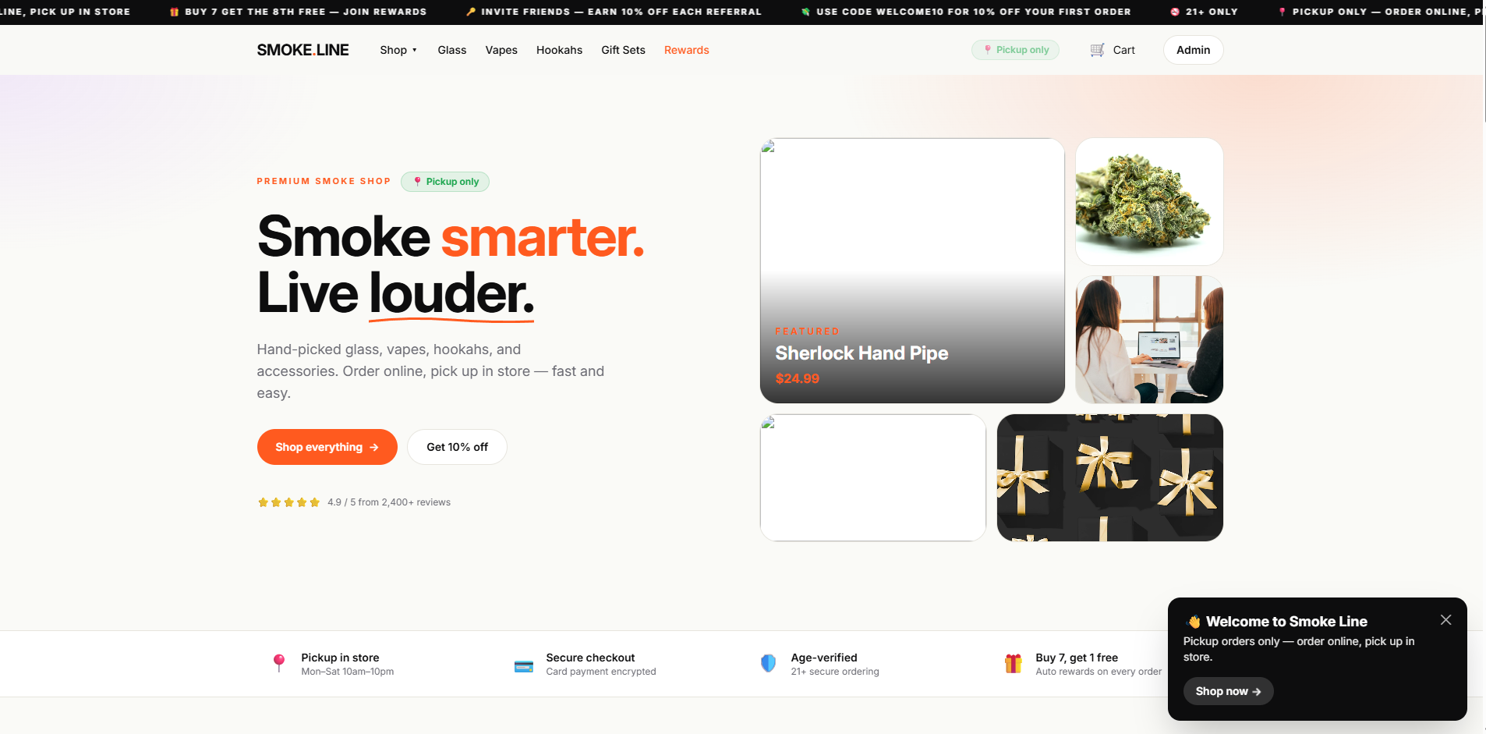The width and height of the screenshot is (1486, 734).
Task: Expand the Shop dropdown menu
Action: 398,50
